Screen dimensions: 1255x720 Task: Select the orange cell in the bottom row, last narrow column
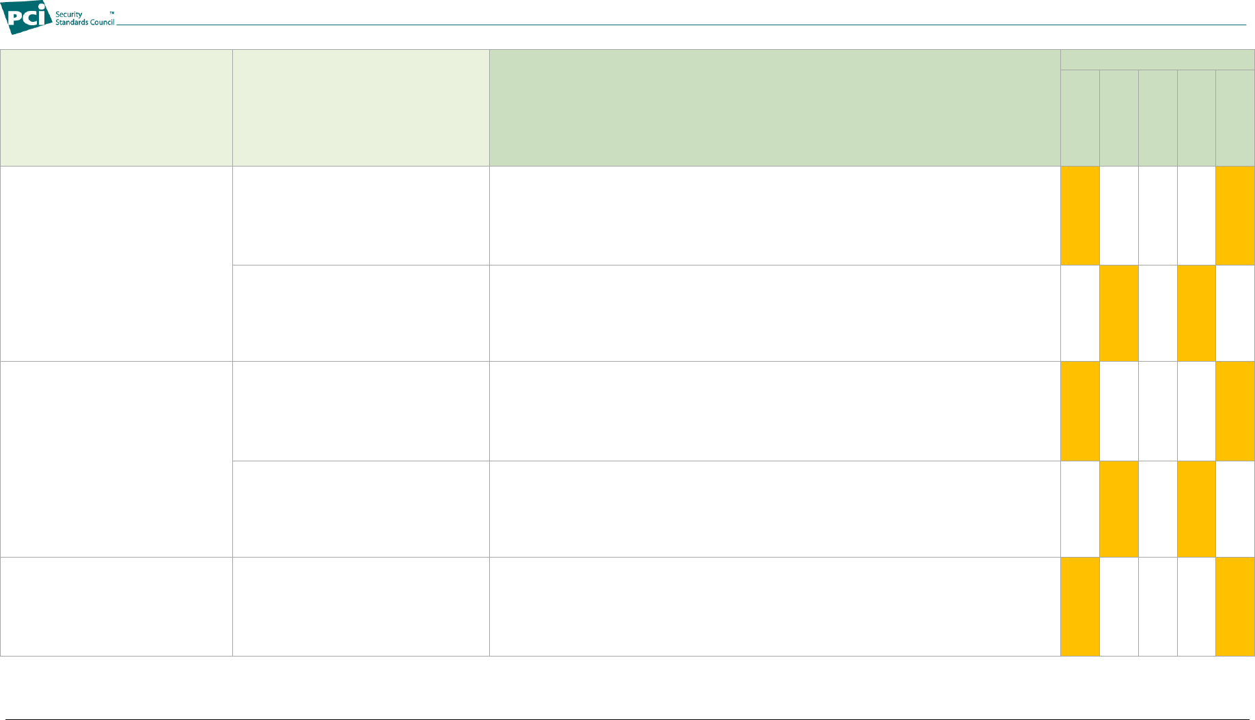(x=1235, y=607)
